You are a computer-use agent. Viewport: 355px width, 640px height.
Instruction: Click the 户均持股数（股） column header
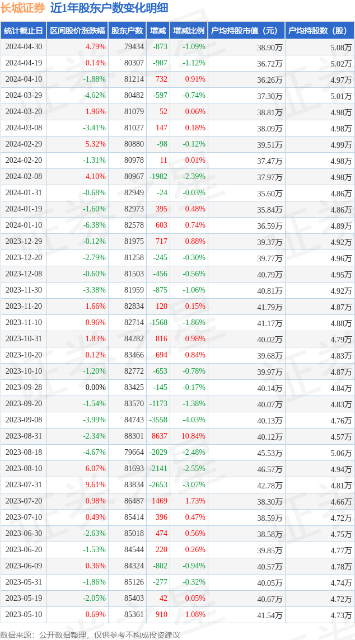click(x=319, y=31)
